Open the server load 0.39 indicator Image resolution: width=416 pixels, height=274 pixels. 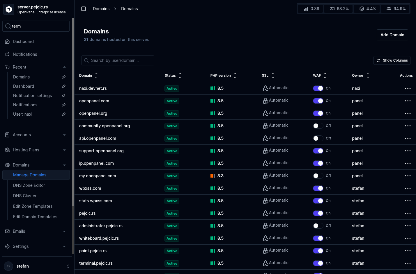(x=310, y=9)
